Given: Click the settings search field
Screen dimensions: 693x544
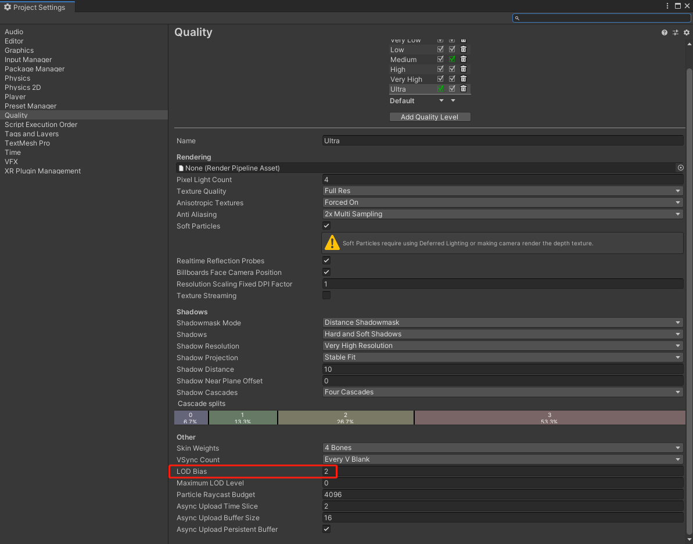Looking at the screenshot, I should [x=602, y=18].
